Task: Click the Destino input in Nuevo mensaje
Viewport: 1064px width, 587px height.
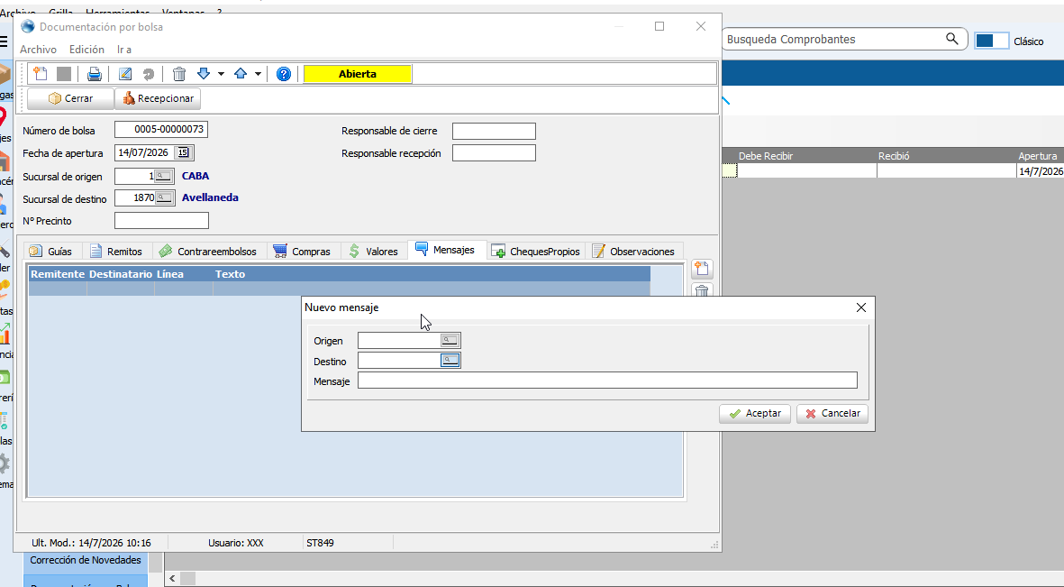Action: click(400, 360)
